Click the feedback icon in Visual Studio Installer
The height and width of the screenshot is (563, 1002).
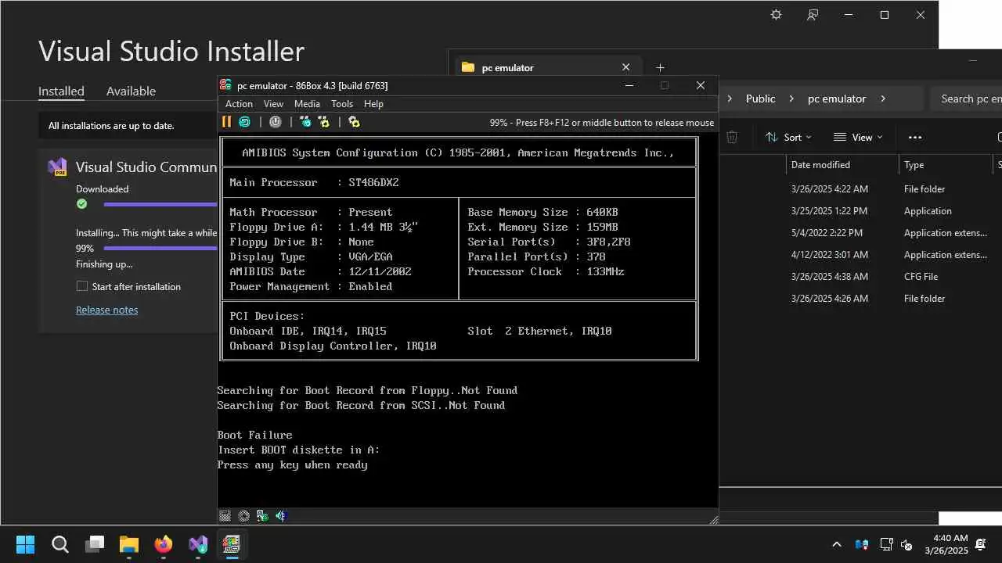[813, 15]
